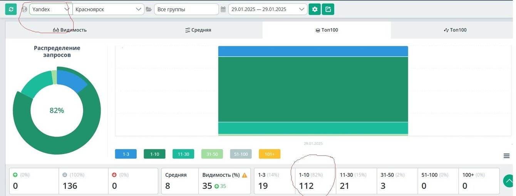Open the 29.01.2025 date range dropdown
This screenshot has width=516, height=196.
coord(268,9)
